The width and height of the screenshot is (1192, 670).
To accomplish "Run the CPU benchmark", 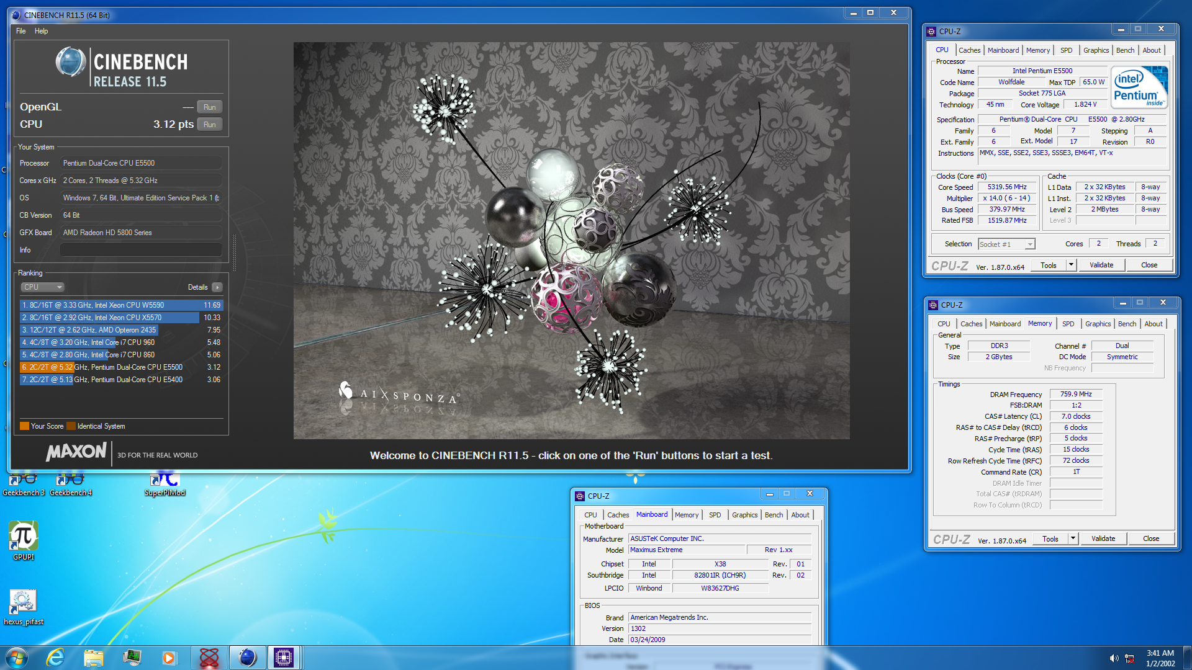I will point(210,125).
